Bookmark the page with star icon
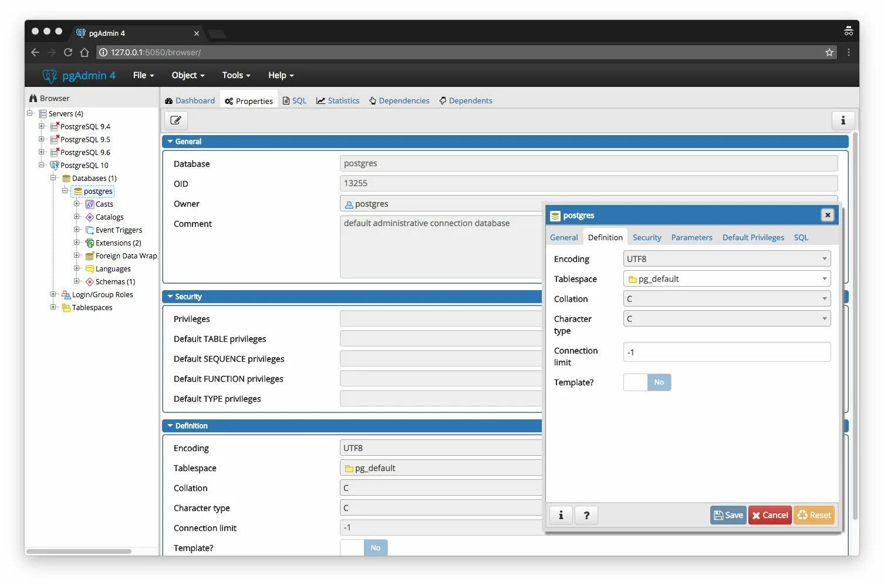The width and height of the screenshot is (884, 585). [829, 52]
